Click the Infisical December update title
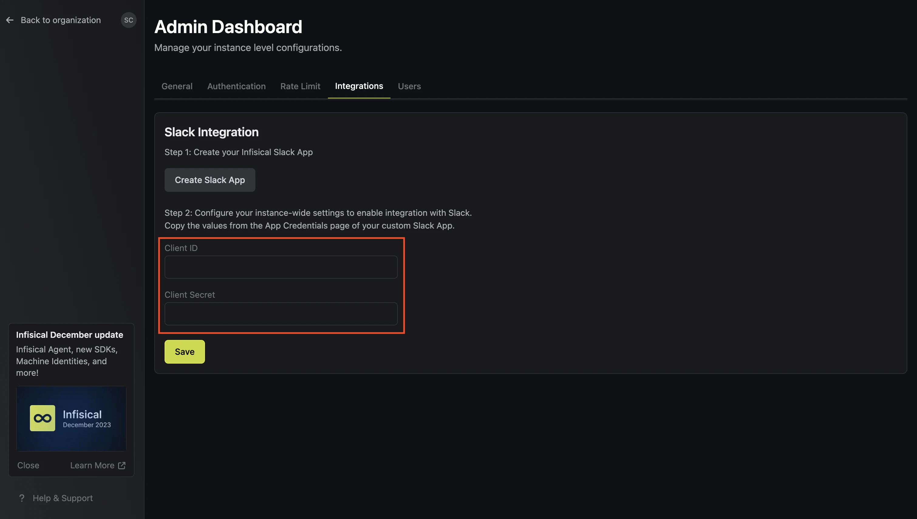The height and width of the screenshot is (519, 917). (70, 335)
